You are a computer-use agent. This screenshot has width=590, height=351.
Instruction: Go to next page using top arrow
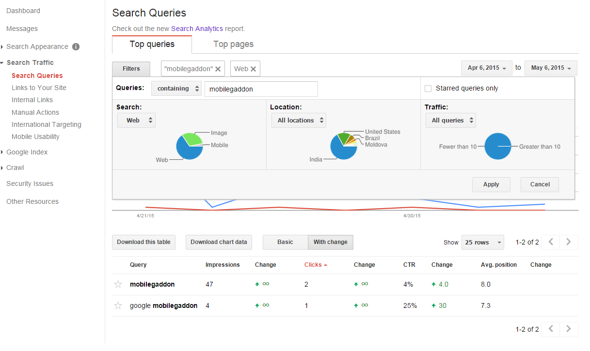tap(569, 242)
